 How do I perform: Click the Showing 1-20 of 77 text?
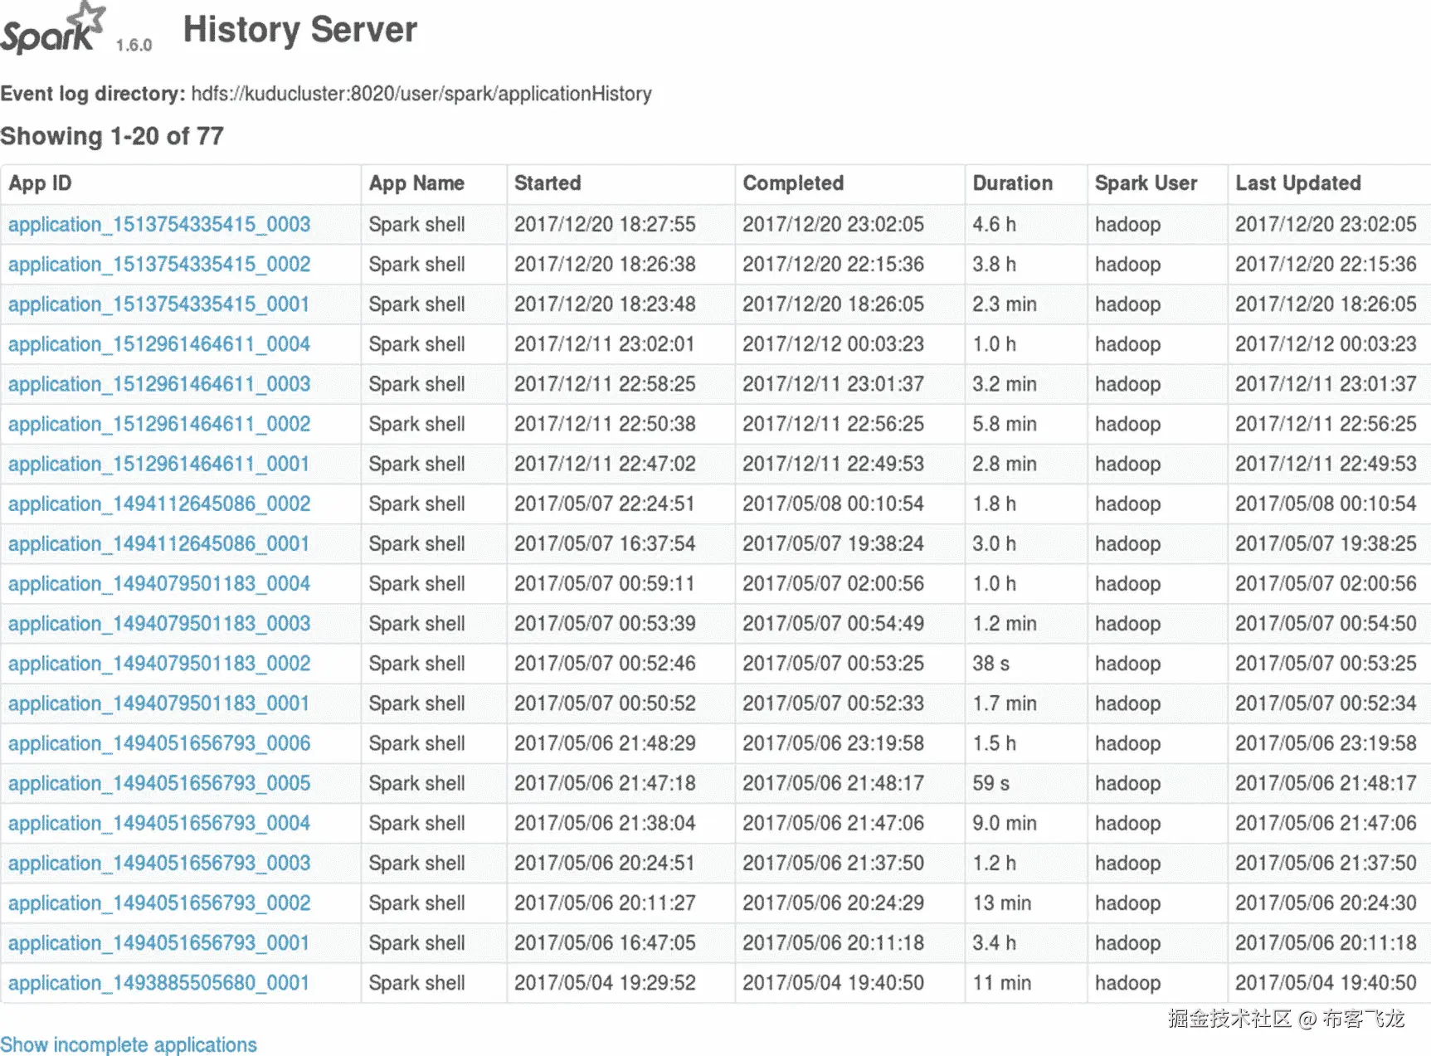112,136
